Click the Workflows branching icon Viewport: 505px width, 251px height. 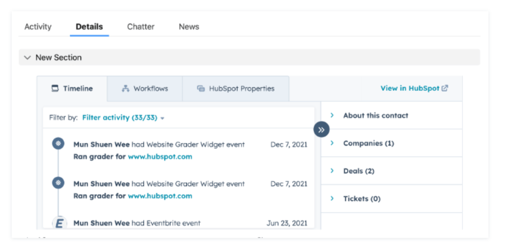126,88
